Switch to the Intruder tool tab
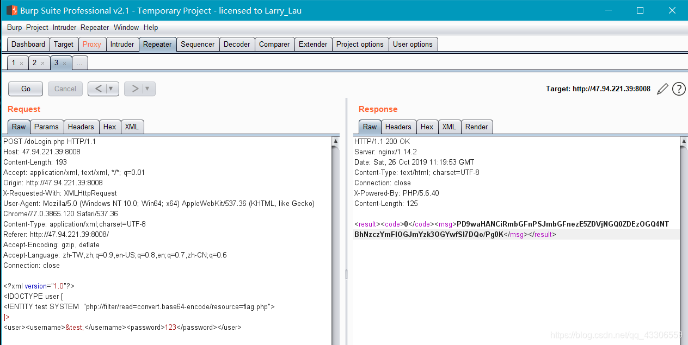This screenshot has height=345, width=688. tap(122, 45)
